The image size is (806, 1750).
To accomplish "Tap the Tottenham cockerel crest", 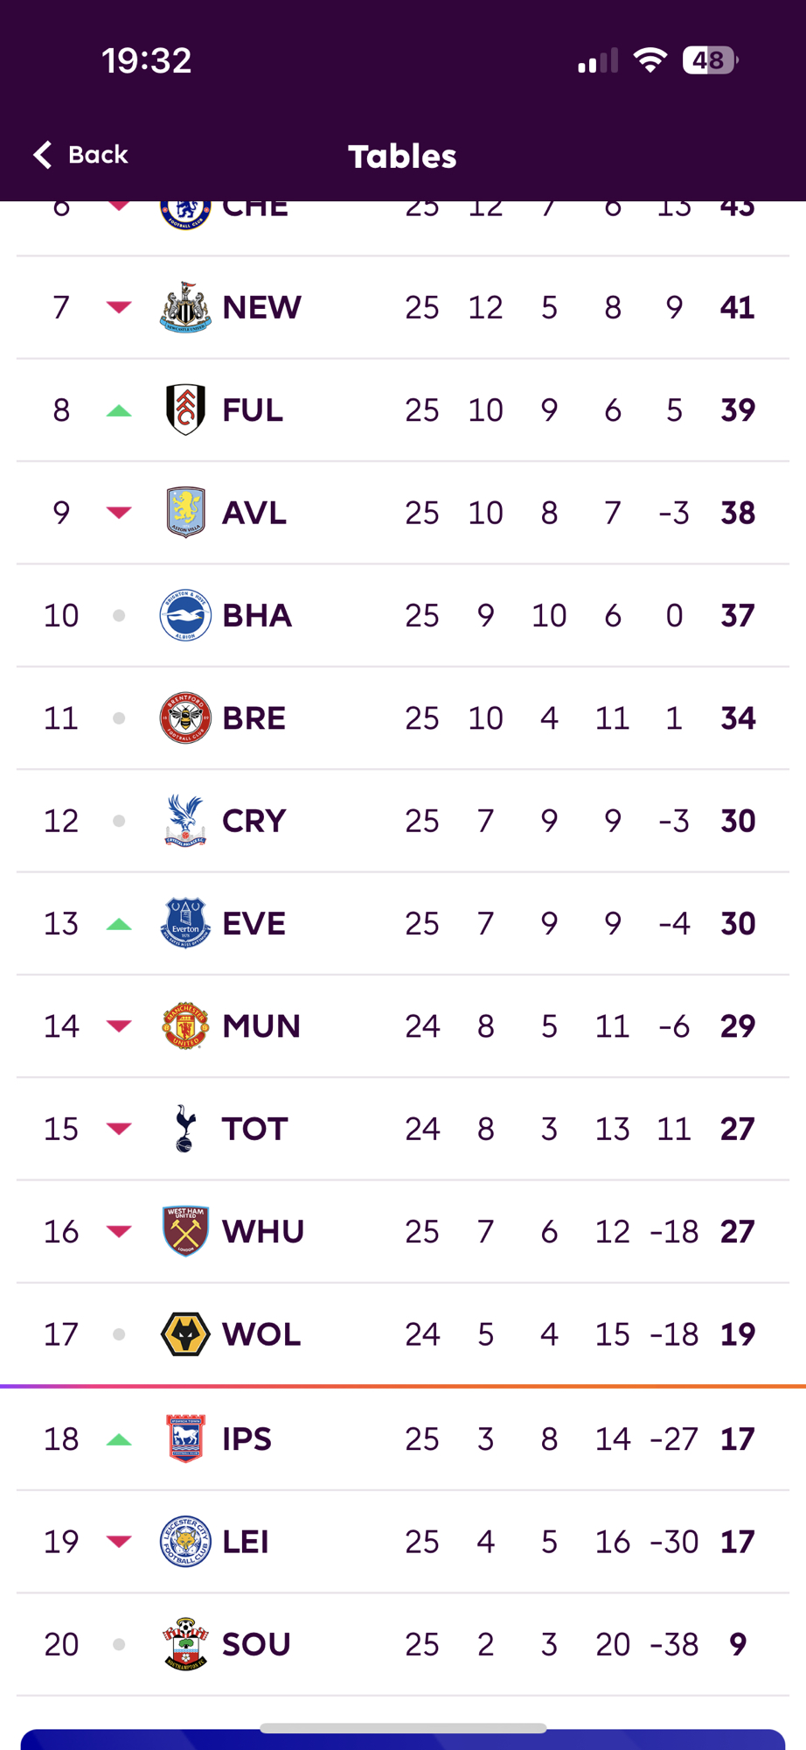I will coord(185,1128).
